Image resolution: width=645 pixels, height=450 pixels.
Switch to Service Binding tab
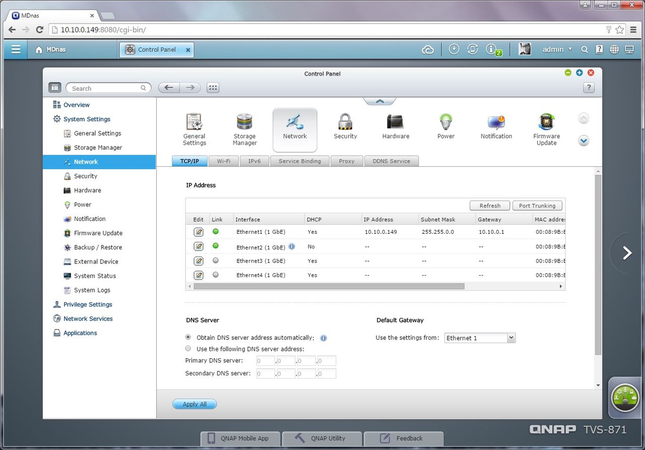pyautogui.click(x=300, y=161)
